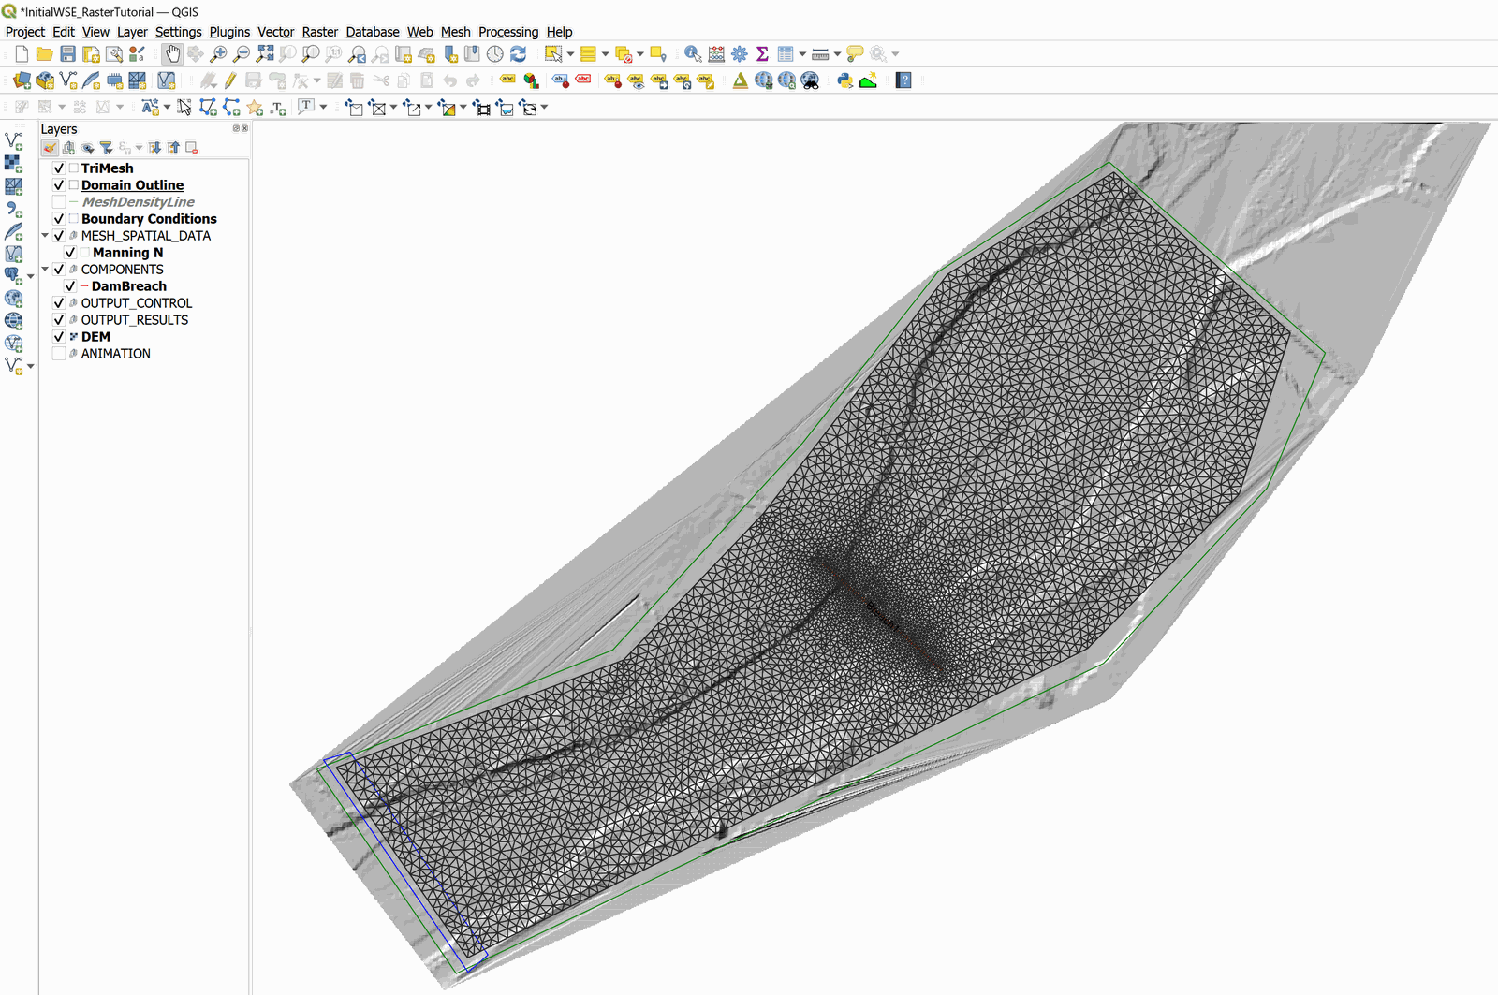Image resolution: width=1498 pixels, height=995 pixels.
Task: Open the Python Console icon
Action: coord(845,80)
